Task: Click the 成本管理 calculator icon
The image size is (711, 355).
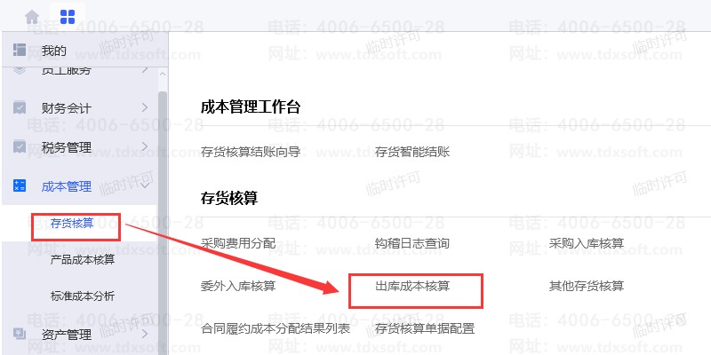Action: [20, 185]
